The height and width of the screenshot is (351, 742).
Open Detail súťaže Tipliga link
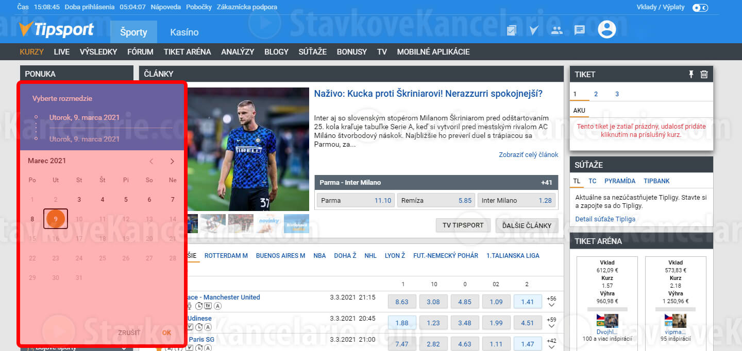pos(605,219)
